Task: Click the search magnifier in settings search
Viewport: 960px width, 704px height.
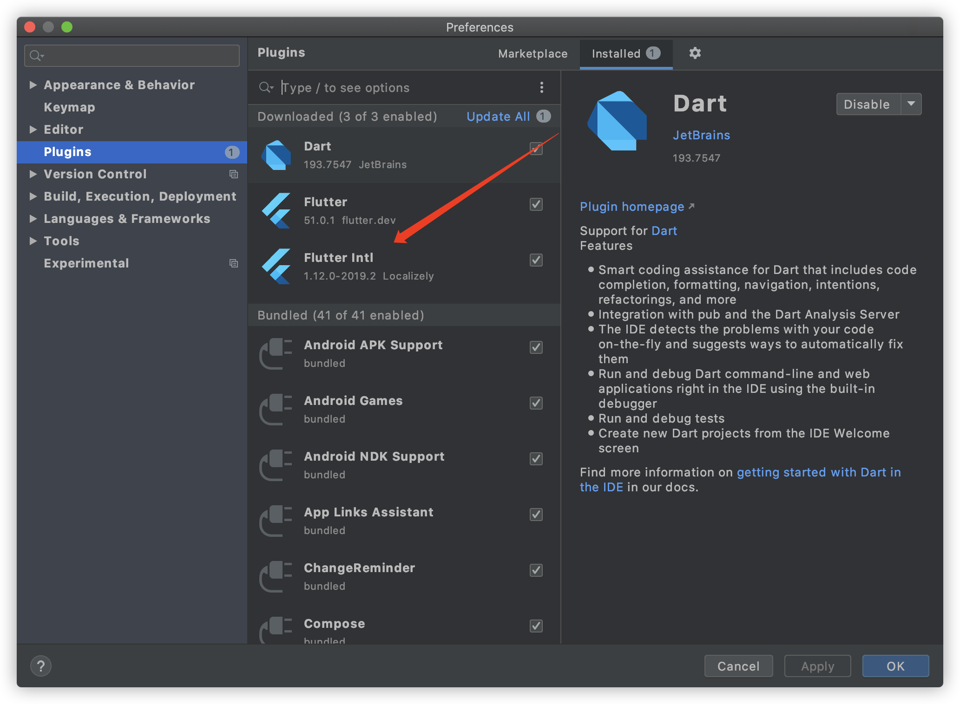Action: pos(36,56)
